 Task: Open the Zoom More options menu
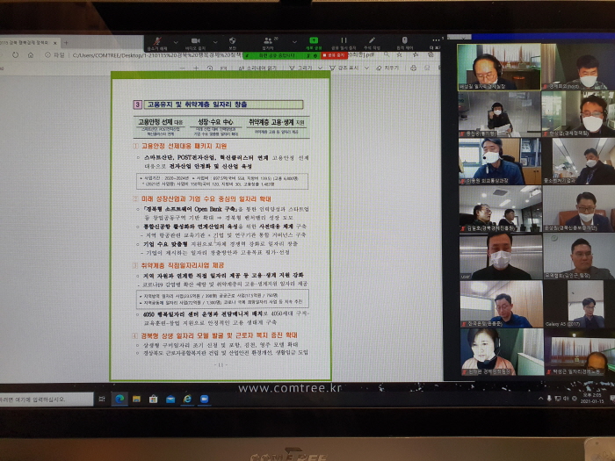[x=436, y=43]
